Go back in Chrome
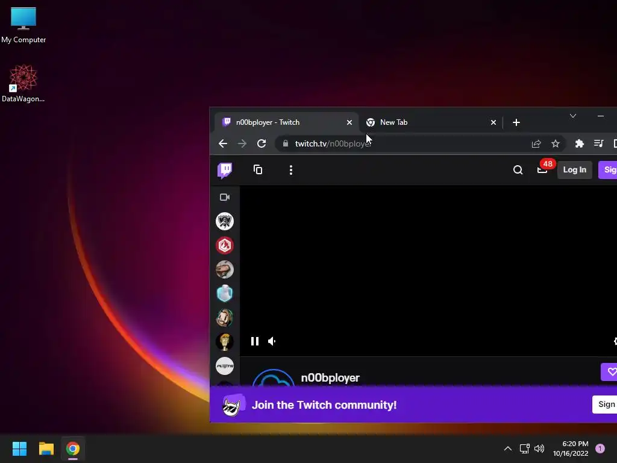 [x=223, y=143]
